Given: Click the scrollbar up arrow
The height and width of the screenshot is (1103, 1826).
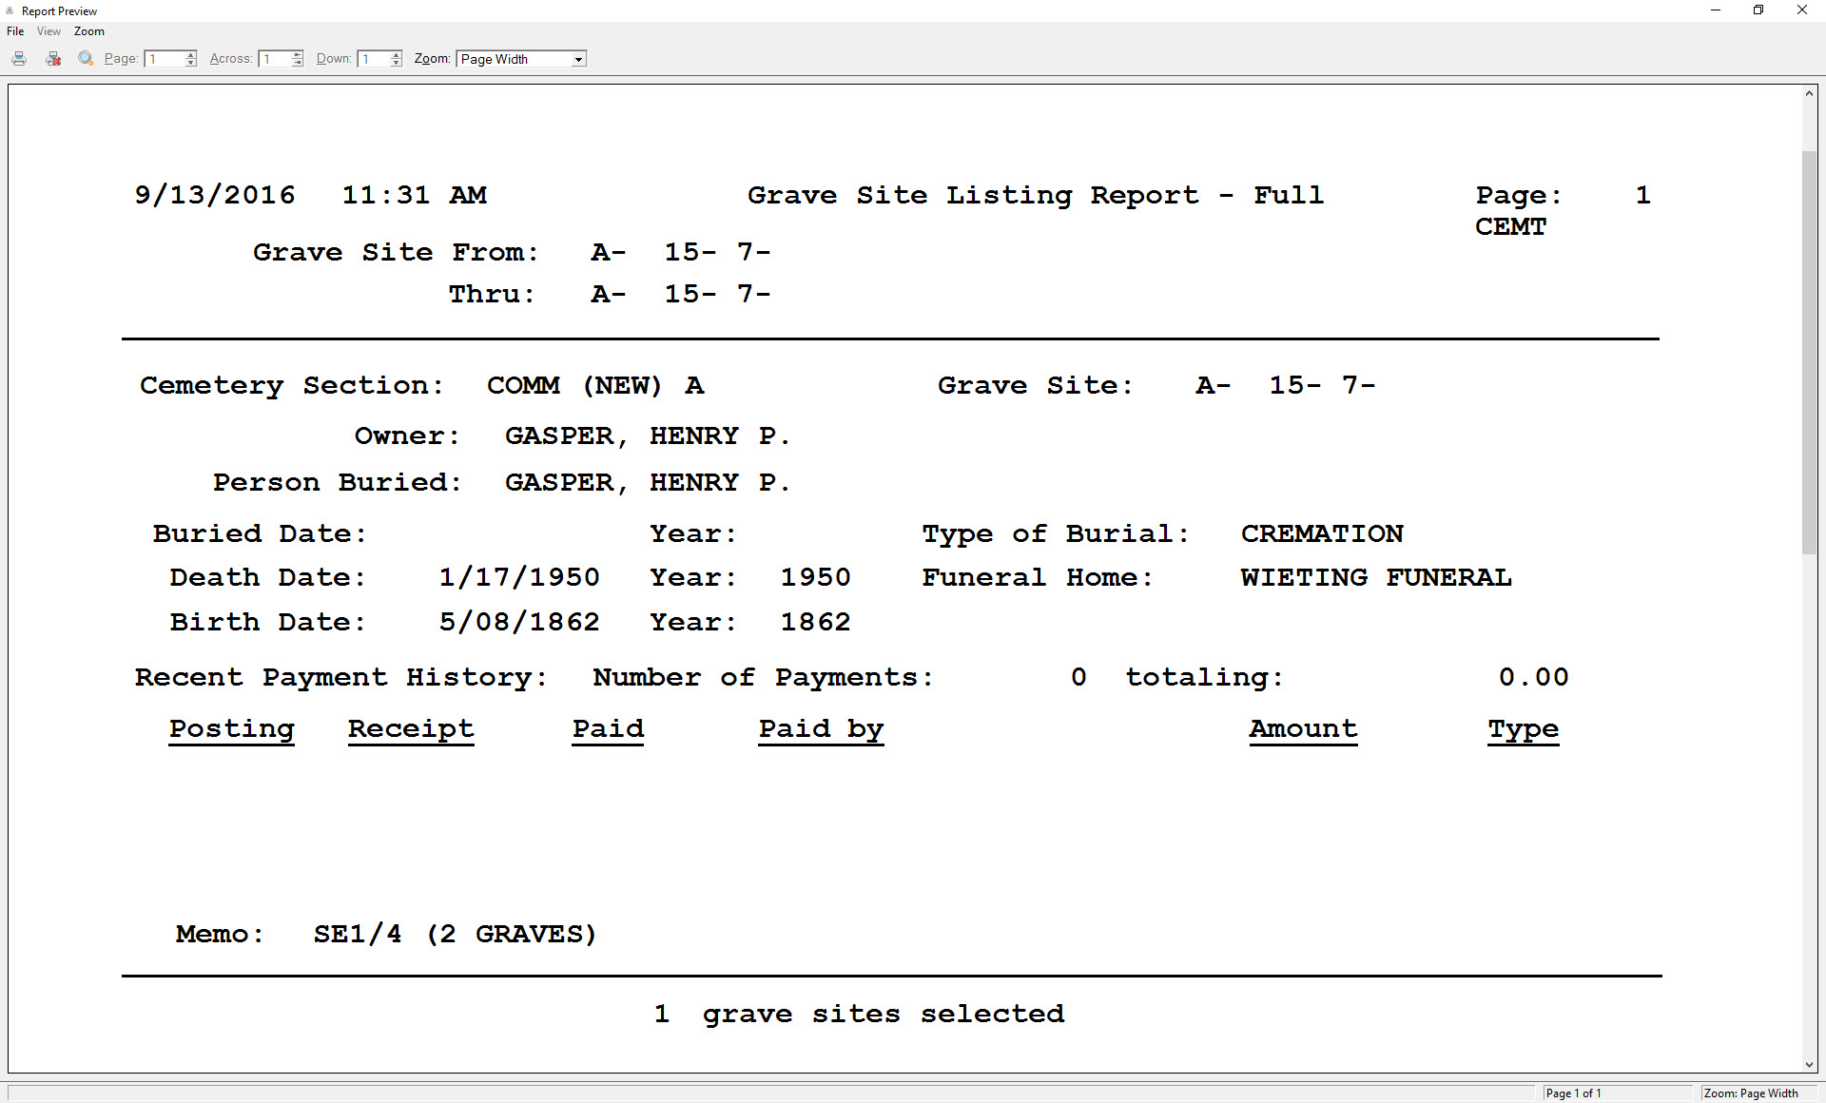Looking at the screenshot, I should tap(1809, 93).
